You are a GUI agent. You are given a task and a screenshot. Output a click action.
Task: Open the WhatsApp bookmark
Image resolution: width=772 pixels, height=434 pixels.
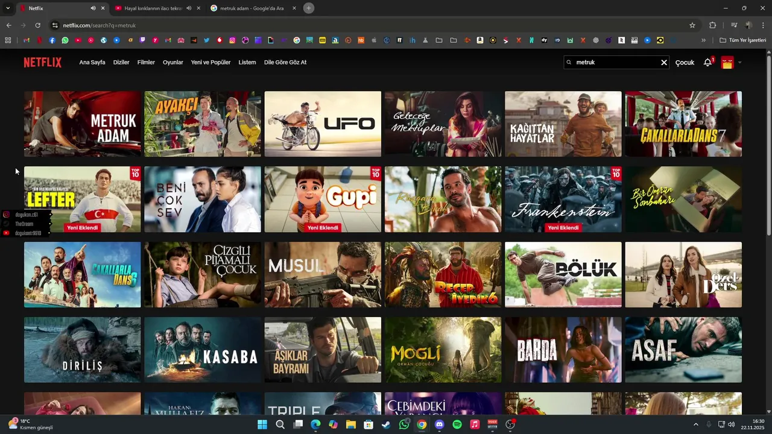point(65,40)
